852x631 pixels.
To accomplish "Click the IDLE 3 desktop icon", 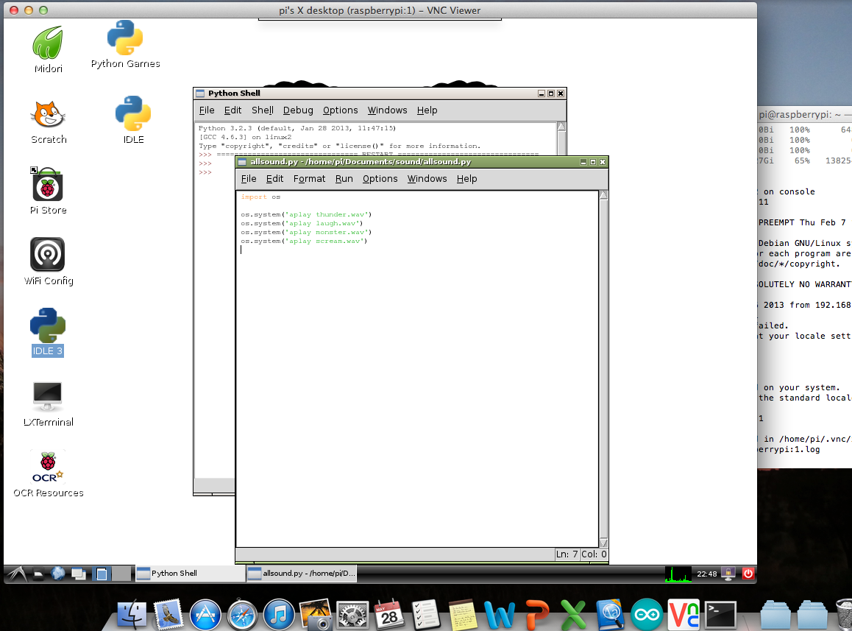I will tap(48, 326).
